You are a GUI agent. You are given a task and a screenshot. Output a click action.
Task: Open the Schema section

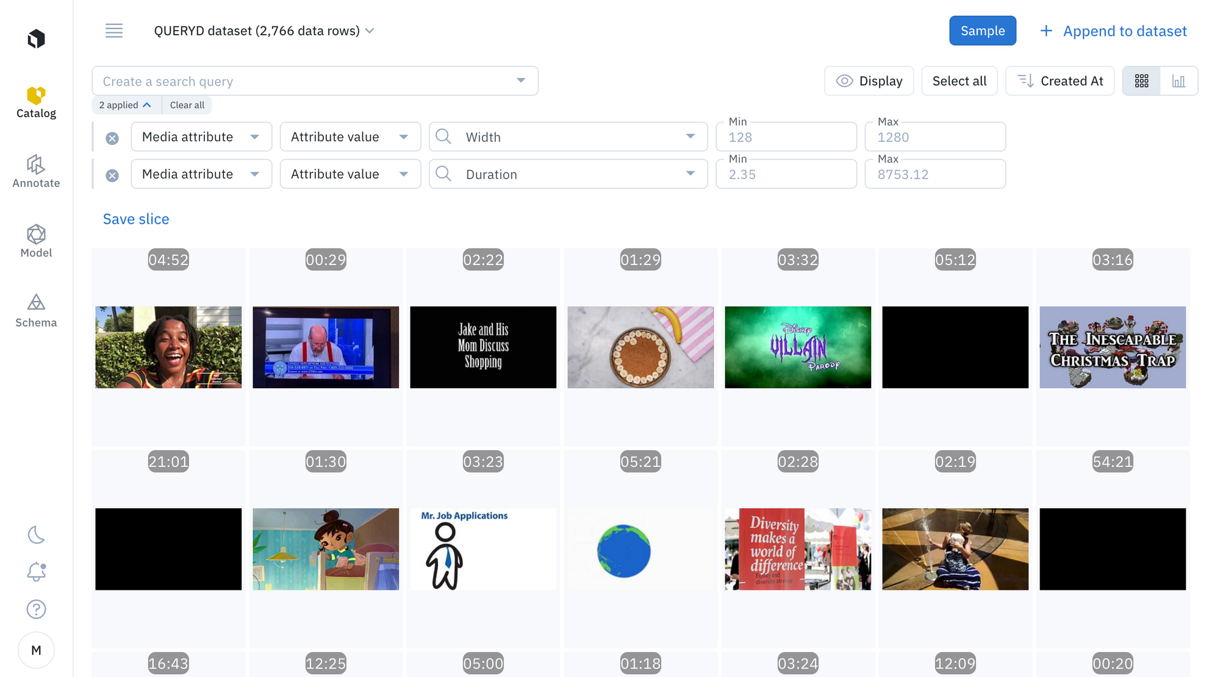[36, 311]
